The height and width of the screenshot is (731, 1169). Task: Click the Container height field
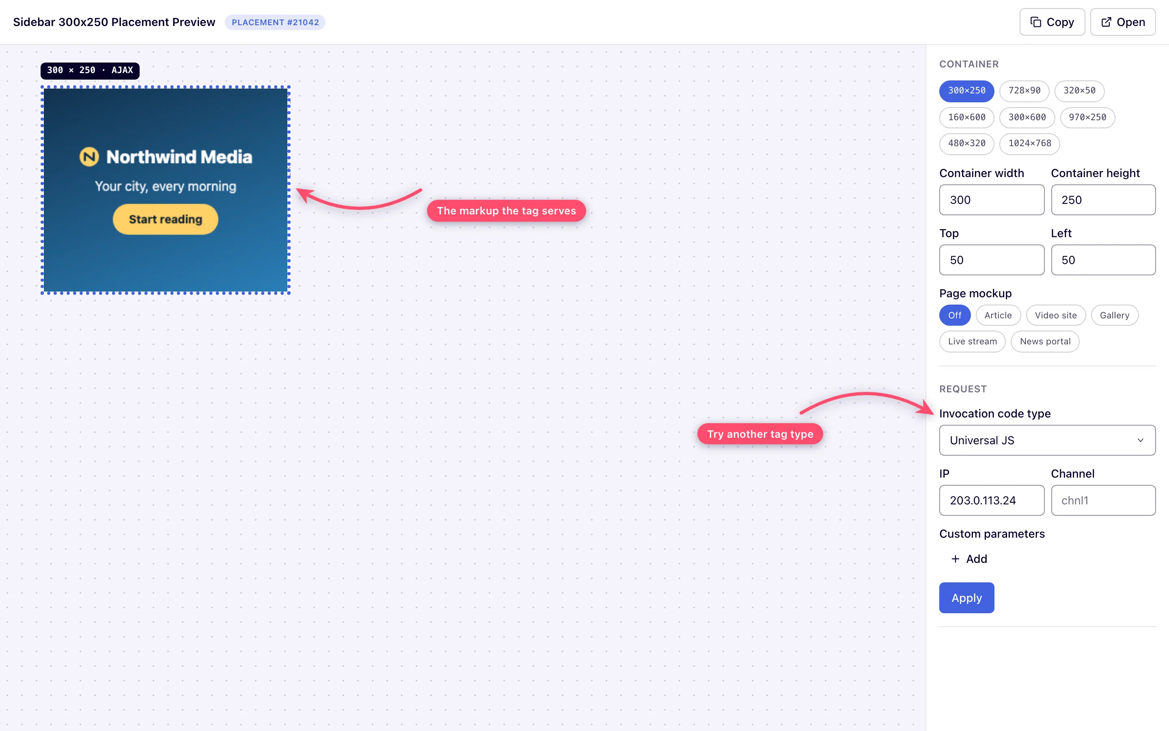1103,200
